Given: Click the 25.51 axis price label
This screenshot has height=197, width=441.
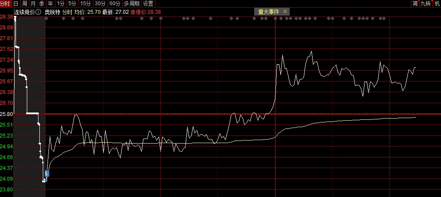Looking at the screenshot, I should (6, 125).
